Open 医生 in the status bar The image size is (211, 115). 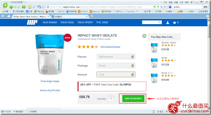point(160,112)
